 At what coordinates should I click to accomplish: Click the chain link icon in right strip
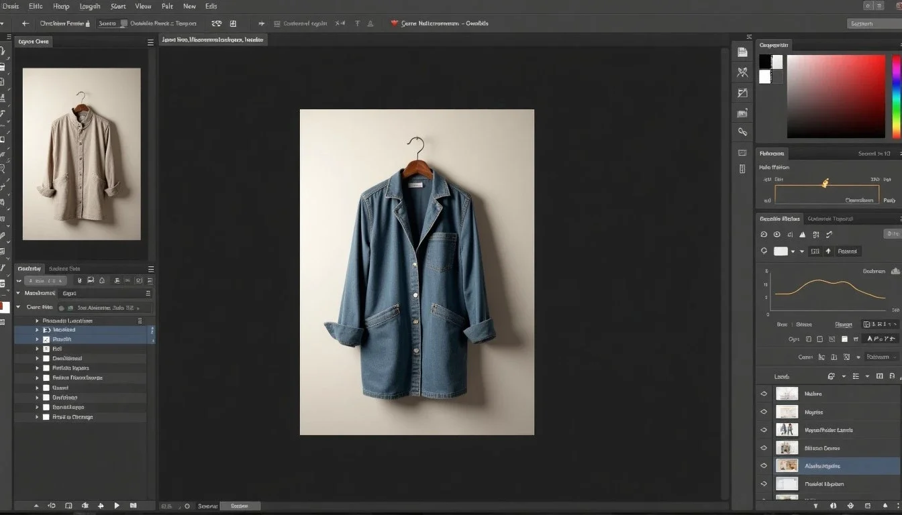742,132
